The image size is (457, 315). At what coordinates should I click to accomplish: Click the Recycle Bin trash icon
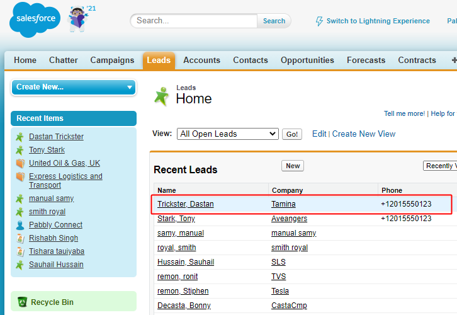[x=22, y=302]
